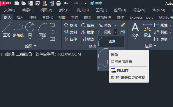The width and height of the screenshot is (173, 107).
Task: Click the 线性 linear dimension tool
Action: coord(161,25)
